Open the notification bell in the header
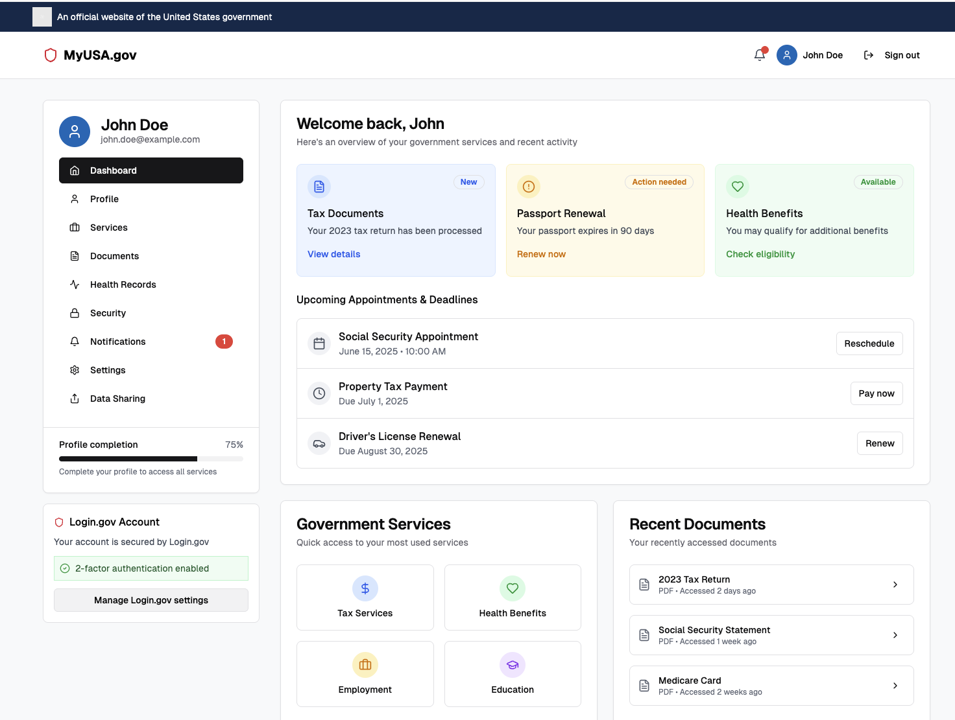This screenshot has width=955, height=720. [x=760, y=55]
